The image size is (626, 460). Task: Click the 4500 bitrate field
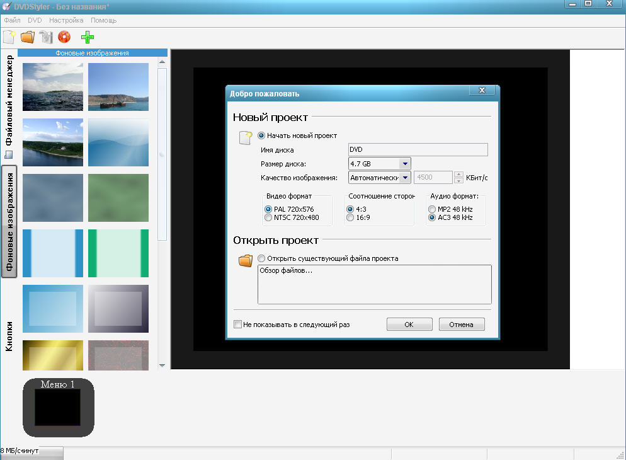coord(433,177)
